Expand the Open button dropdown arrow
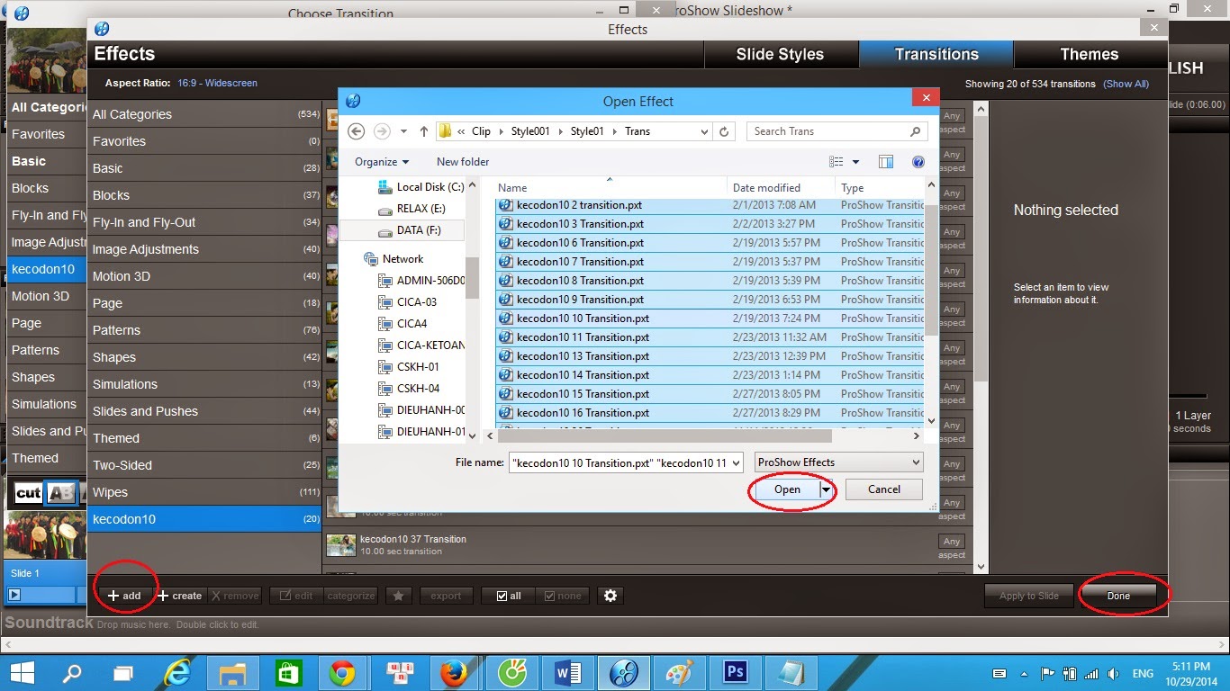The image size is (1230, 691). coord(827,489)
